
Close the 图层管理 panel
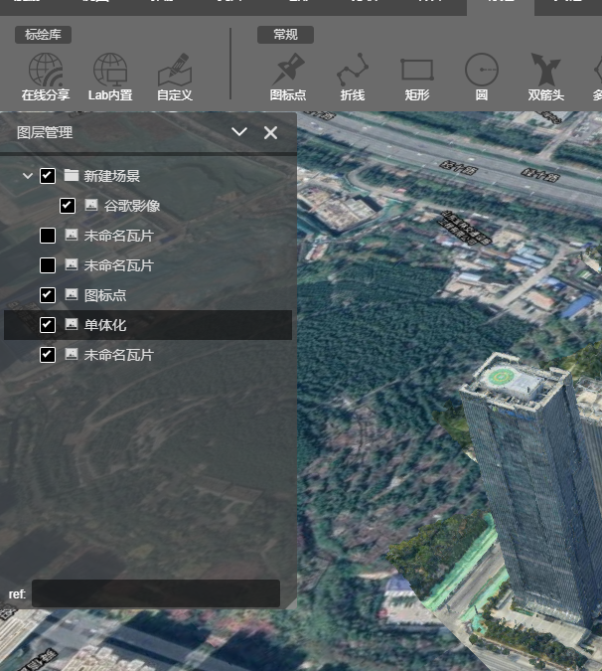pos(270,132)
